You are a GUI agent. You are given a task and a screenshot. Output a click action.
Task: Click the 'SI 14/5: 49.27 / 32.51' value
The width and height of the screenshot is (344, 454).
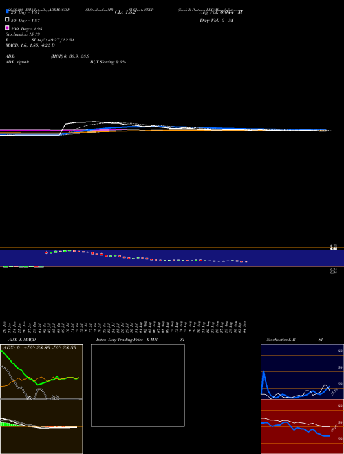52,40
